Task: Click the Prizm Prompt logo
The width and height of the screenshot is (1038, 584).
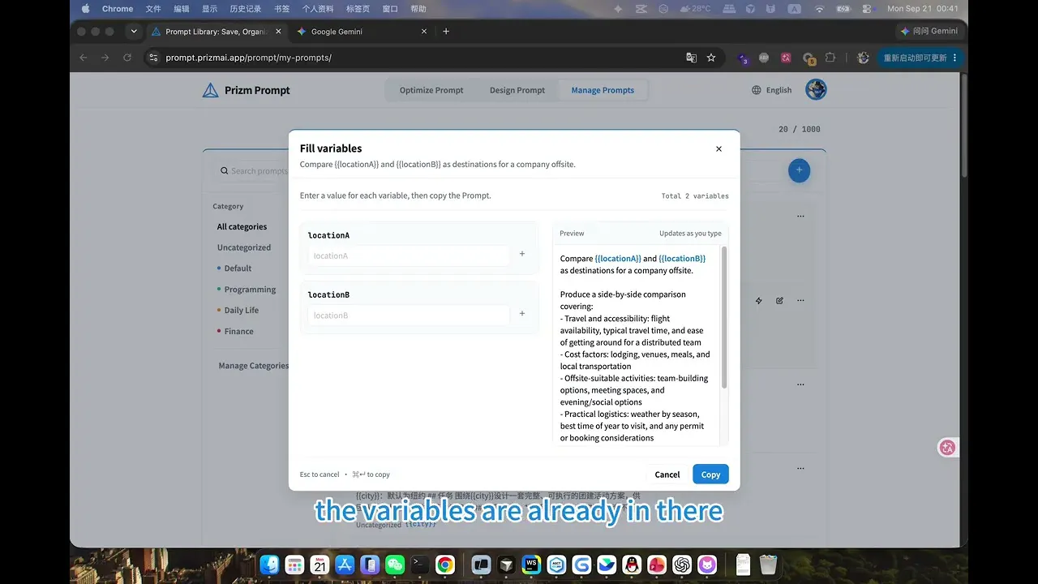Action: pyautogui.click(x=247, y=90)
